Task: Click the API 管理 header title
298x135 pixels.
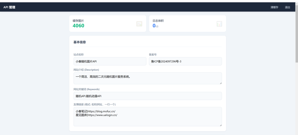Action: tap(9, 7)
